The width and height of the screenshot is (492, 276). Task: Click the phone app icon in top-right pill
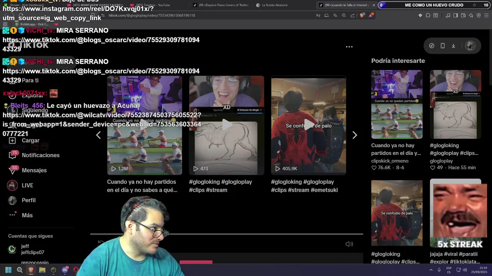tap(442, 46)
